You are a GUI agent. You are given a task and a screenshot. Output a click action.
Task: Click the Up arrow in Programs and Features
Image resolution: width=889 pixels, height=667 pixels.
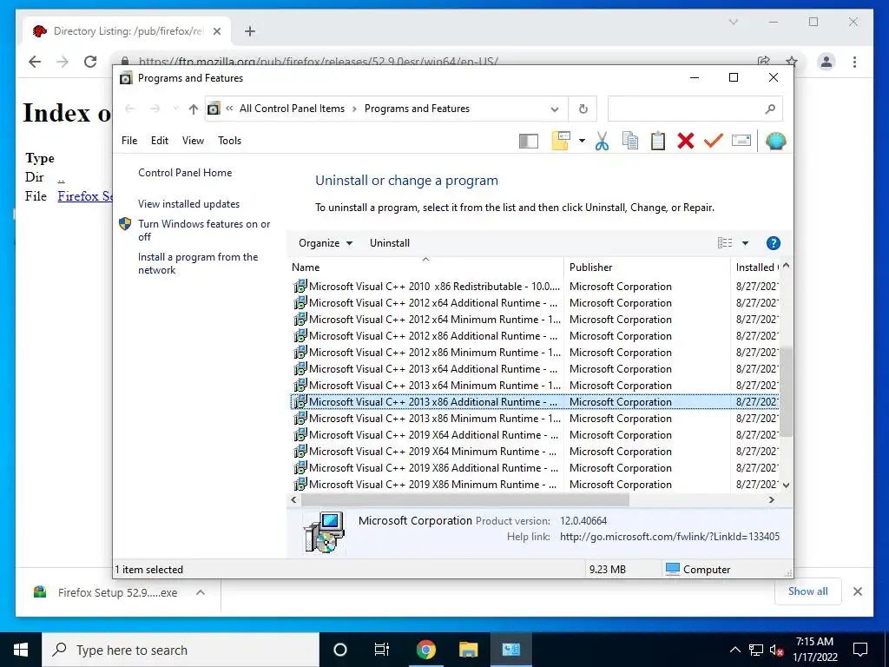point(194,109)
